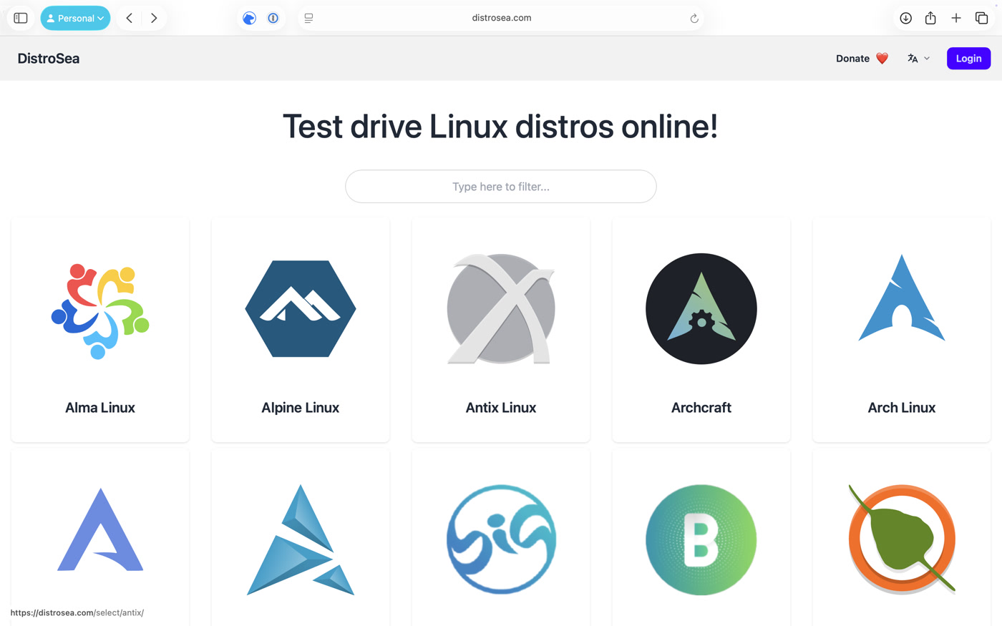The width and height of the screenshot is (1002, 626).
Task: Open a new tab
Action: click(956, 18)
